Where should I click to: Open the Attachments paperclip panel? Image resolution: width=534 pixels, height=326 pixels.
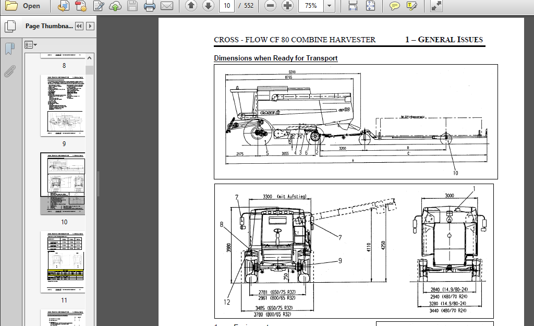(x=10, y=71)
